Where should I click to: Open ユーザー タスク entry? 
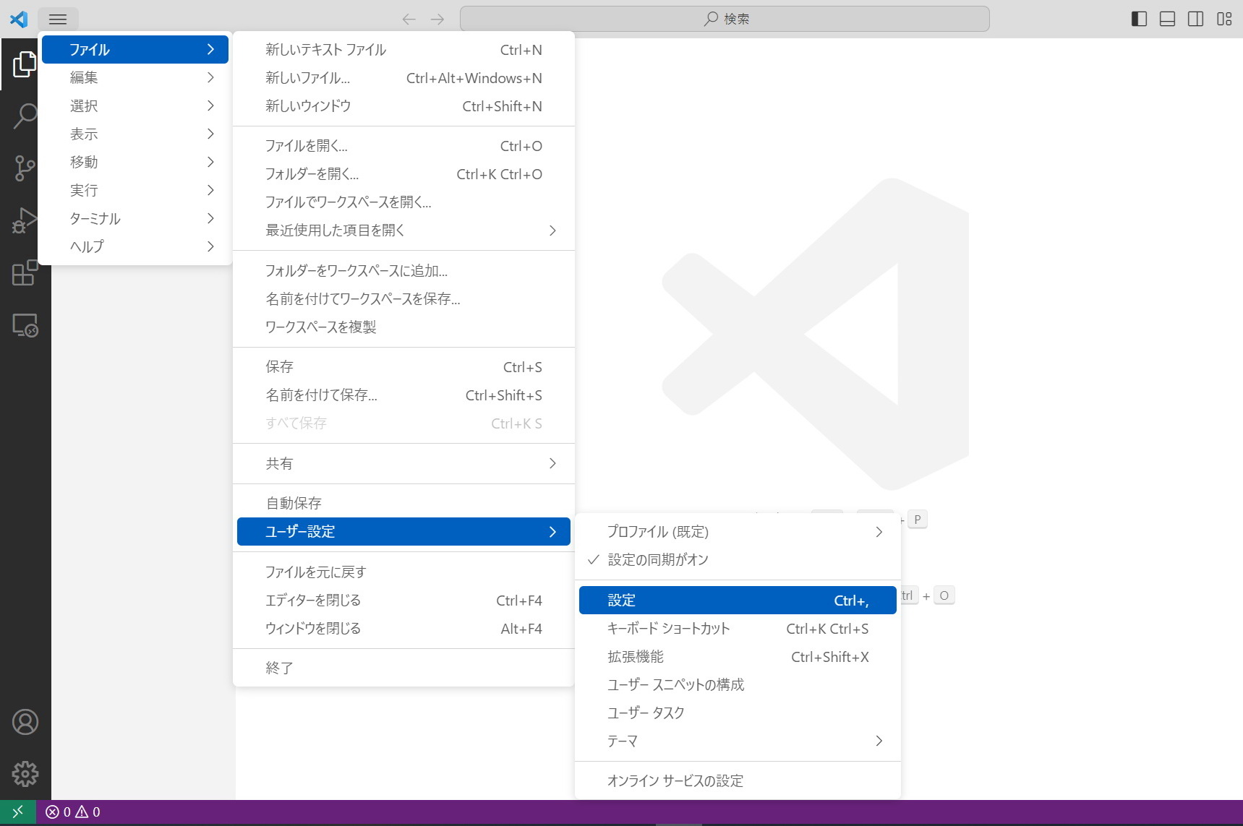point(738,713)
